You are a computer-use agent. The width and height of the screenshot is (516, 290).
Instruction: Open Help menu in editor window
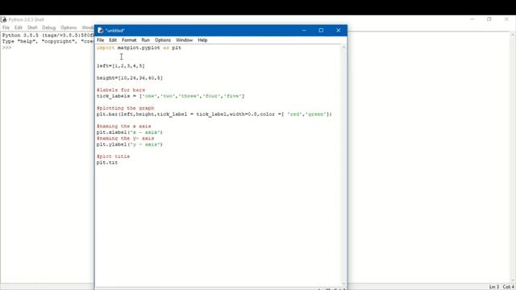(x=202, y=40)
